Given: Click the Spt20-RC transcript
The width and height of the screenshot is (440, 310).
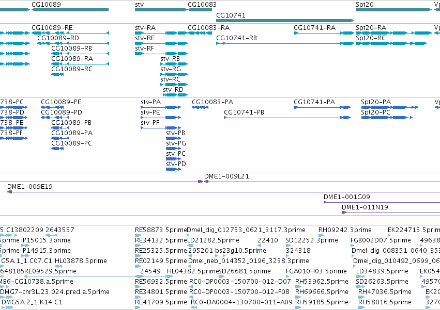Looking at the screenshot, I should [x=391, y=43].
